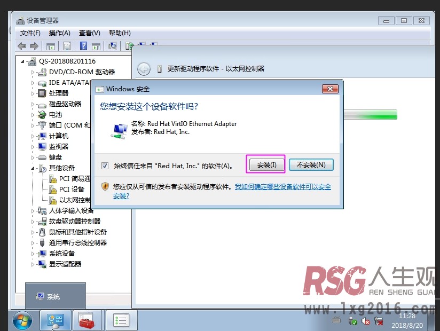This screenshot has width=440, height=331.
Task: Click the checklist taskbar icon
Action: [x=121, y=320]
